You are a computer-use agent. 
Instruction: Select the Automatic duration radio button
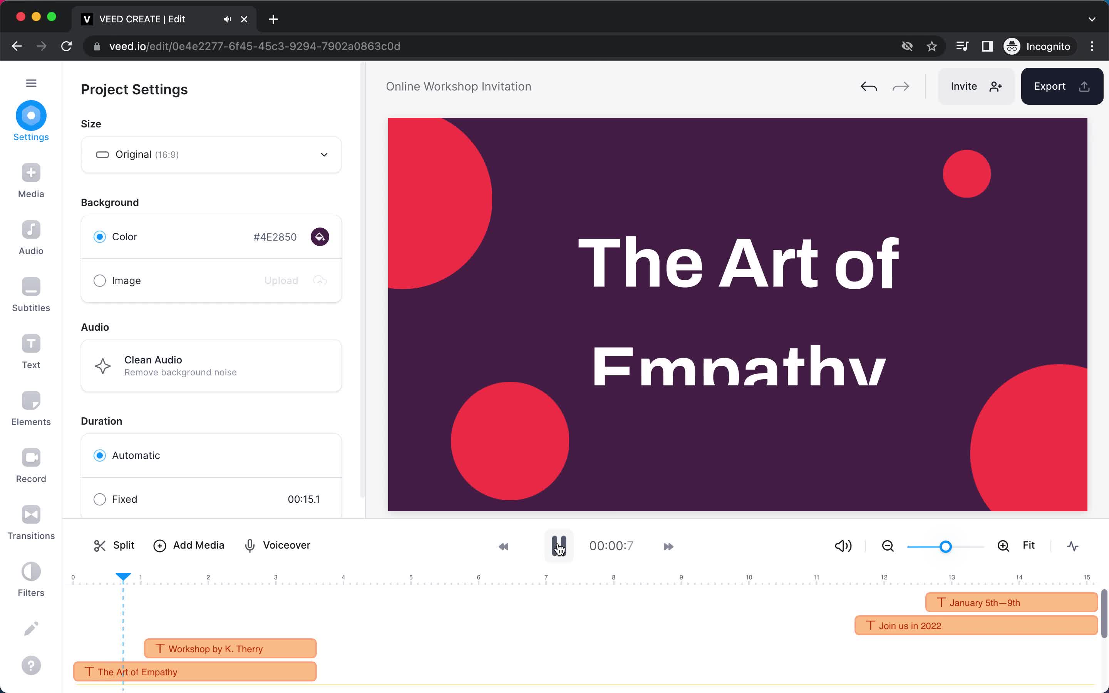tap(99, 455)
